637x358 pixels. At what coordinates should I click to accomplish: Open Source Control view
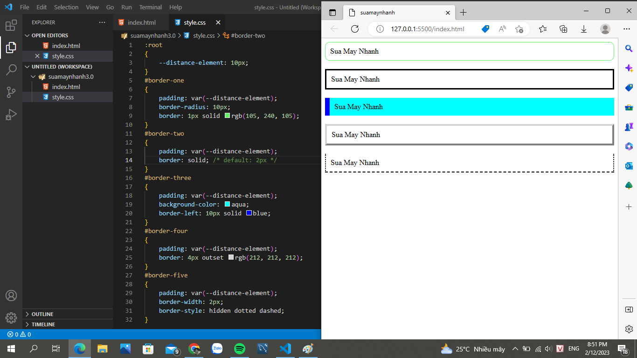(11, 92)
